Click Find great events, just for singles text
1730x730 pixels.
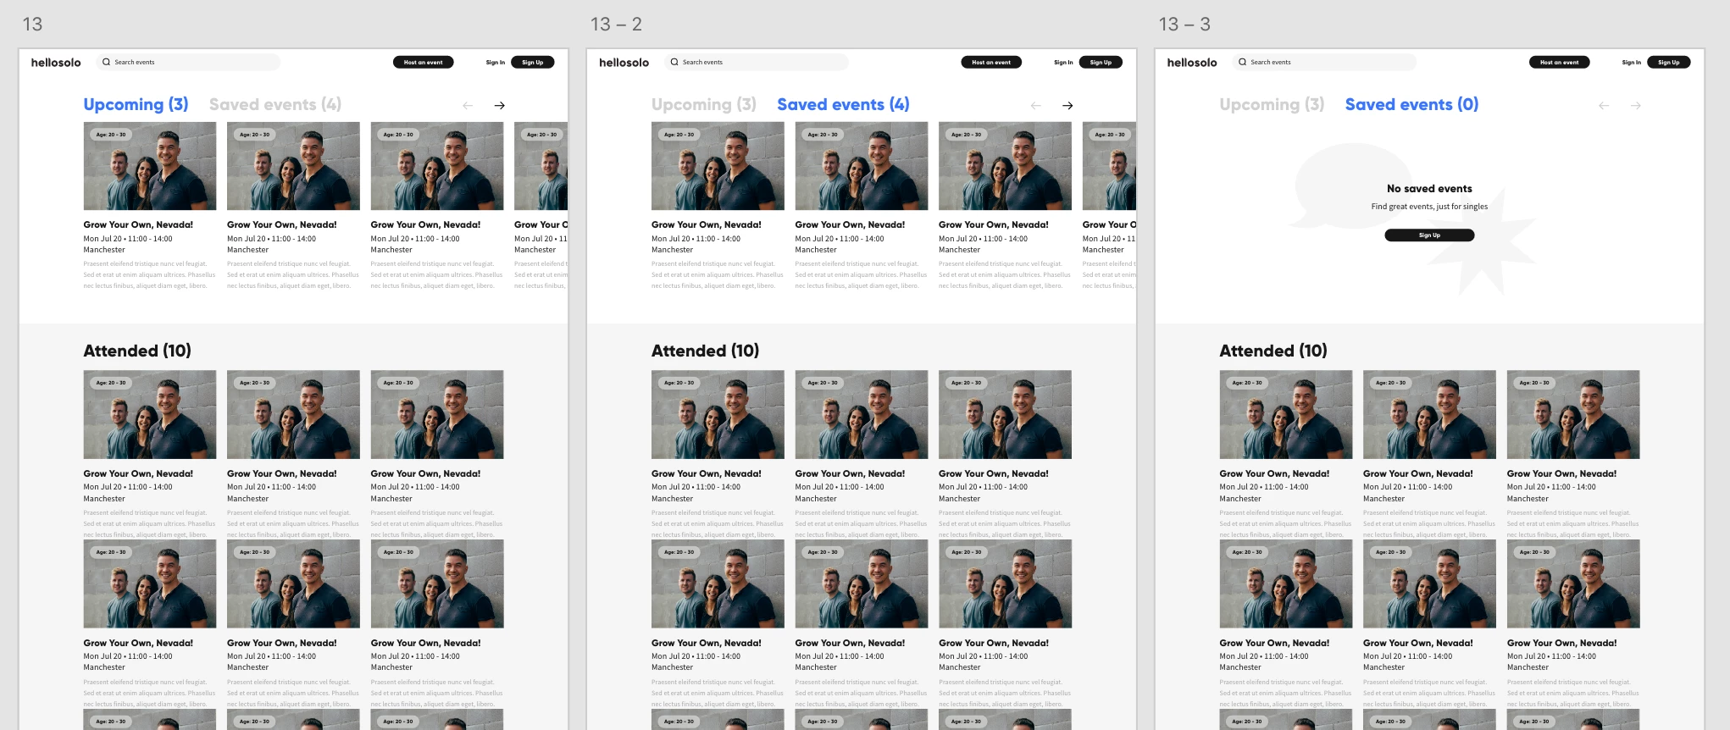tap(1429, 207)
